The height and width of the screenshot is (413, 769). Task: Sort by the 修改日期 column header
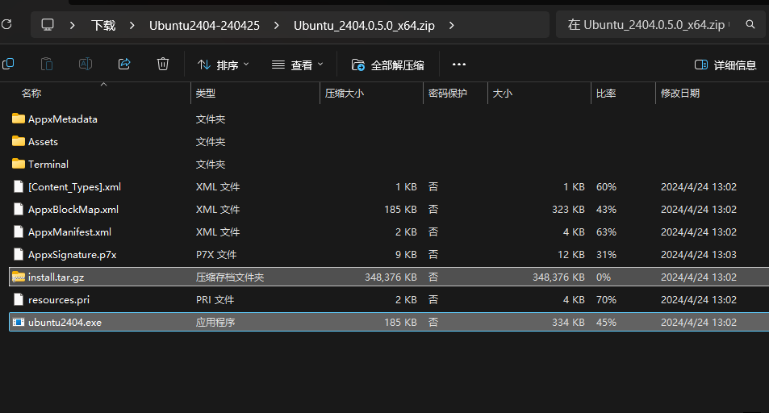[679, 94]
